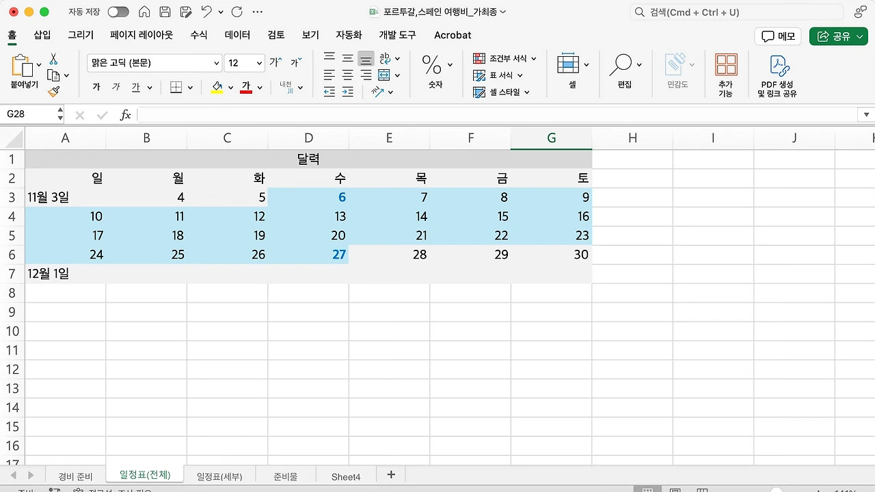This screenshot has width=875, height=492.
Task: Click the search field 검색
Action: [736, 12]
